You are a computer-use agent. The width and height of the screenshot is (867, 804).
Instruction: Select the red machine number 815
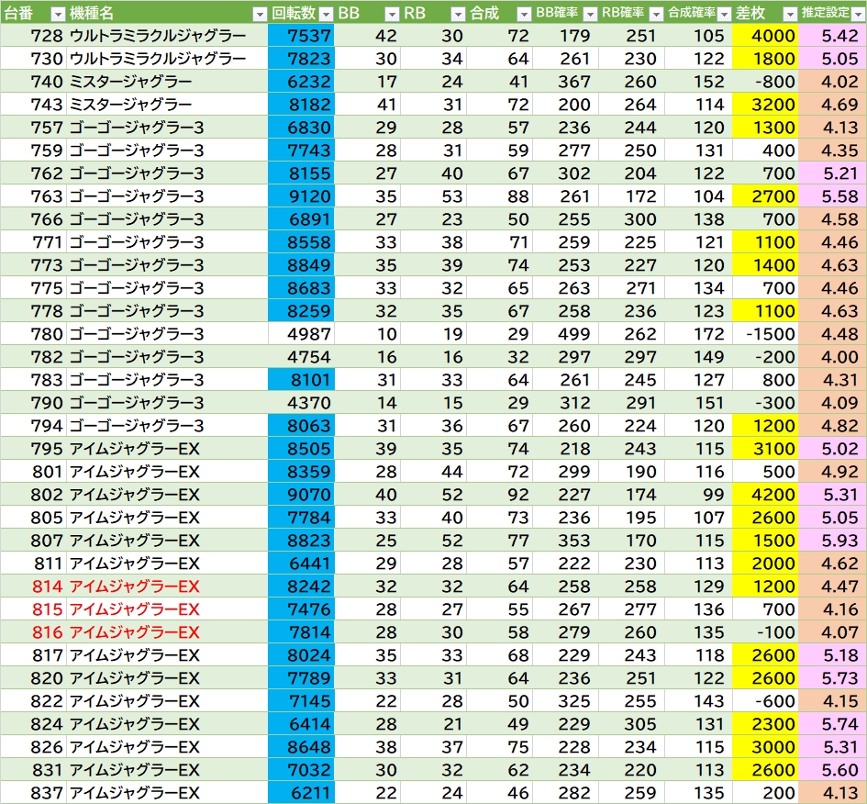click(x=33, y=609)
